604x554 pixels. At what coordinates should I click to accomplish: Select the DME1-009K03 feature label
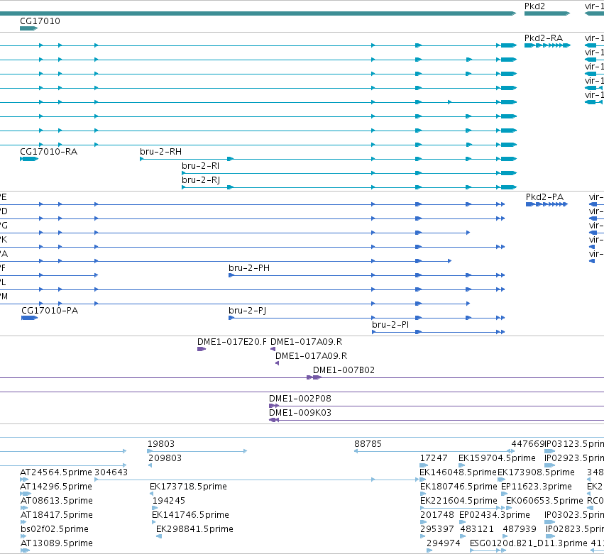300,413
